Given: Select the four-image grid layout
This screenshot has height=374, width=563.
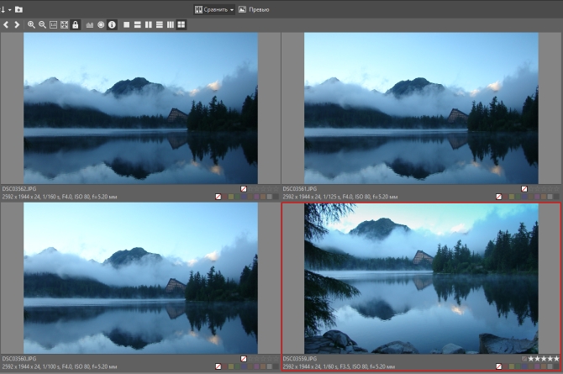Looking at the screenshot, I should click(182, 25).
